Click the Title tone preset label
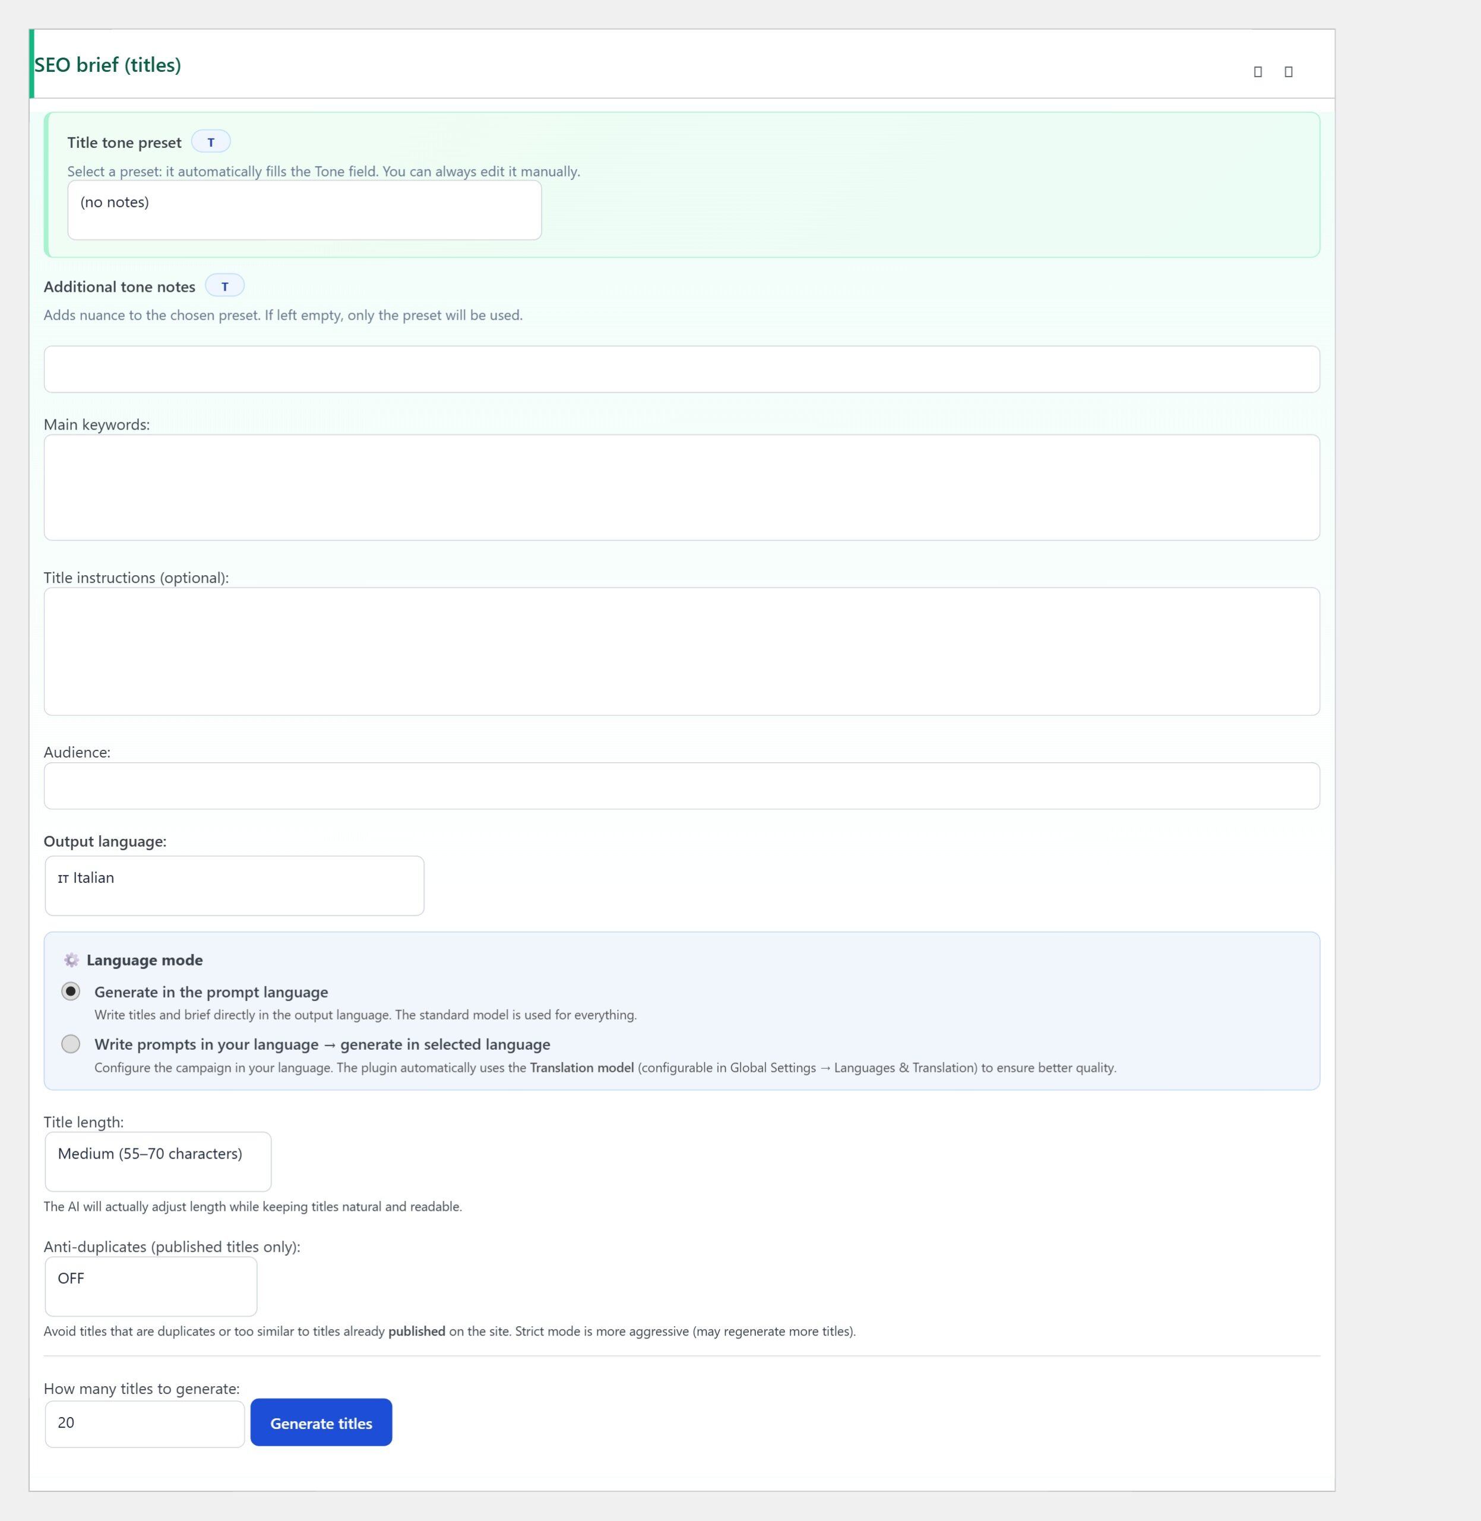Image resolution: width=1481 pixels, height=1521 pixels. click(x=125, y=143)
